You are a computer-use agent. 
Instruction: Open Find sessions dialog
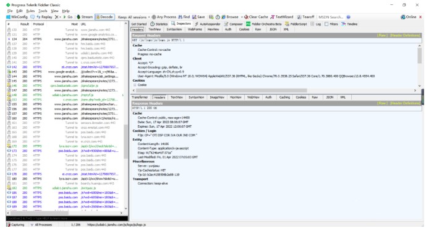pos(184,17)
